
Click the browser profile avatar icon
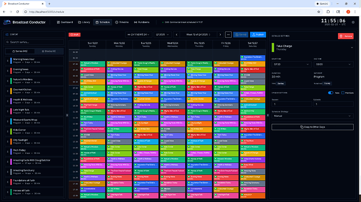click(348, 12)
